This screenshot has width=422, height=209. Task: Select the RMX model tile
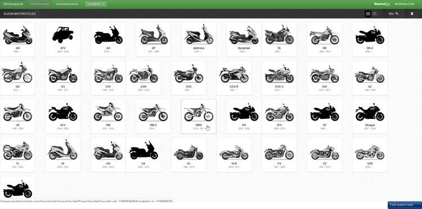(199, 117)
